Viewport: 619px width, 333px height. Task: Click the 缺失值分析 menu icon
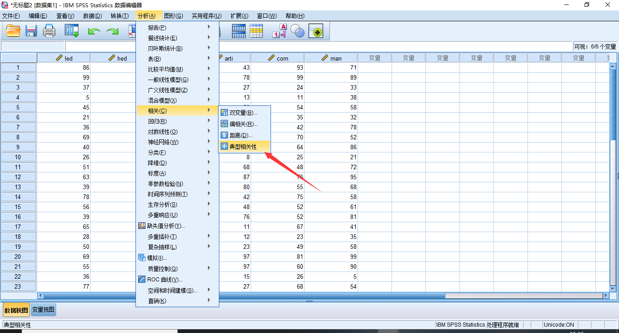point(142,226)
